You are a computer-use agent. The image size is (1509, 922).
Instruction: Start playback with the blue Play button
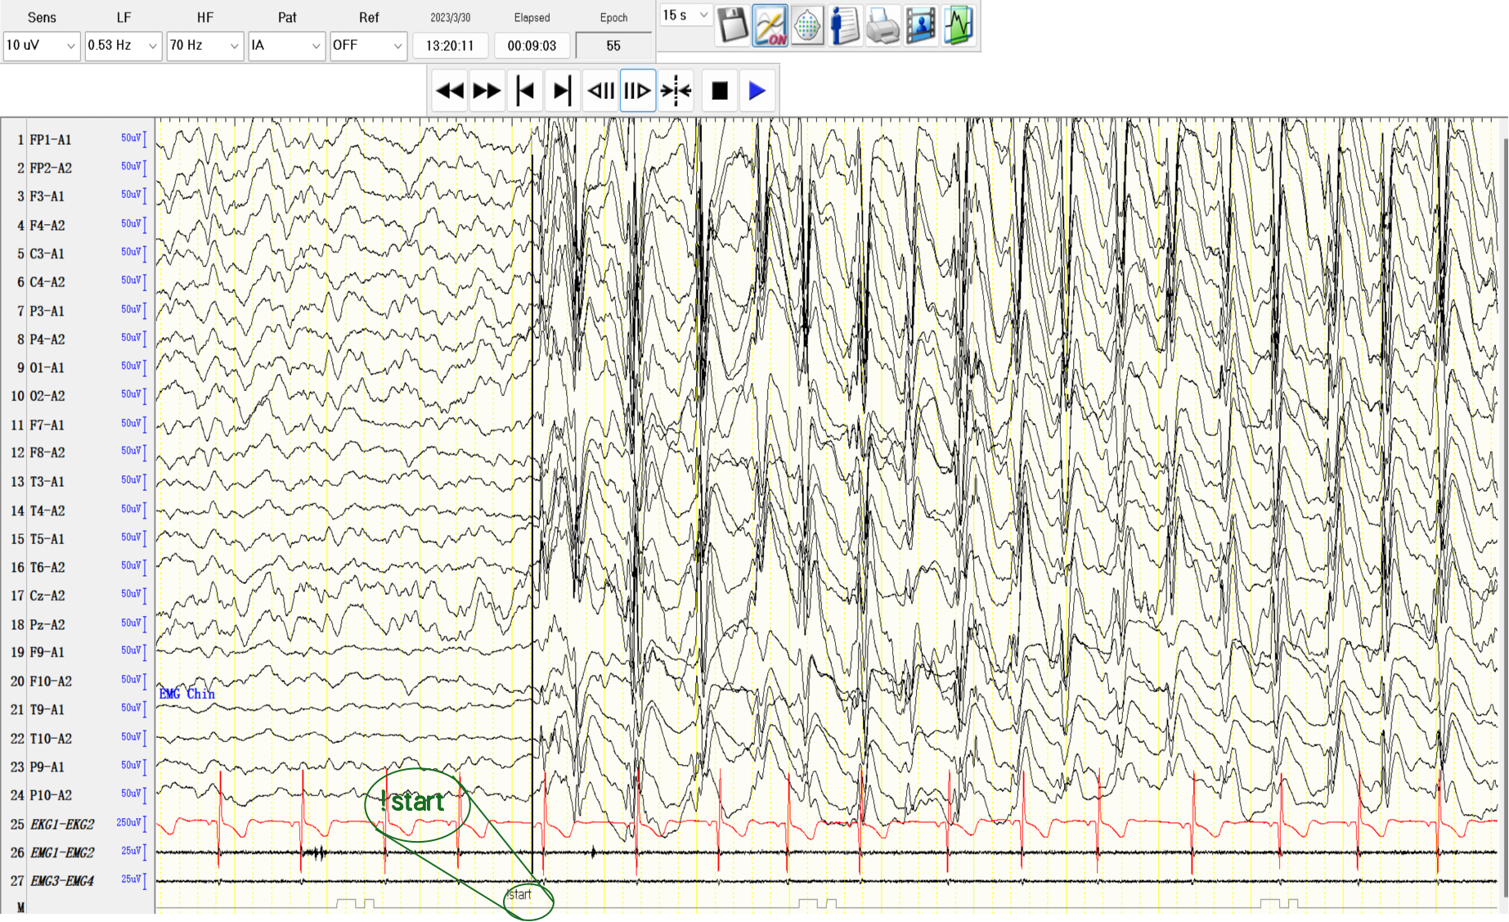click(x=757, y=90)
